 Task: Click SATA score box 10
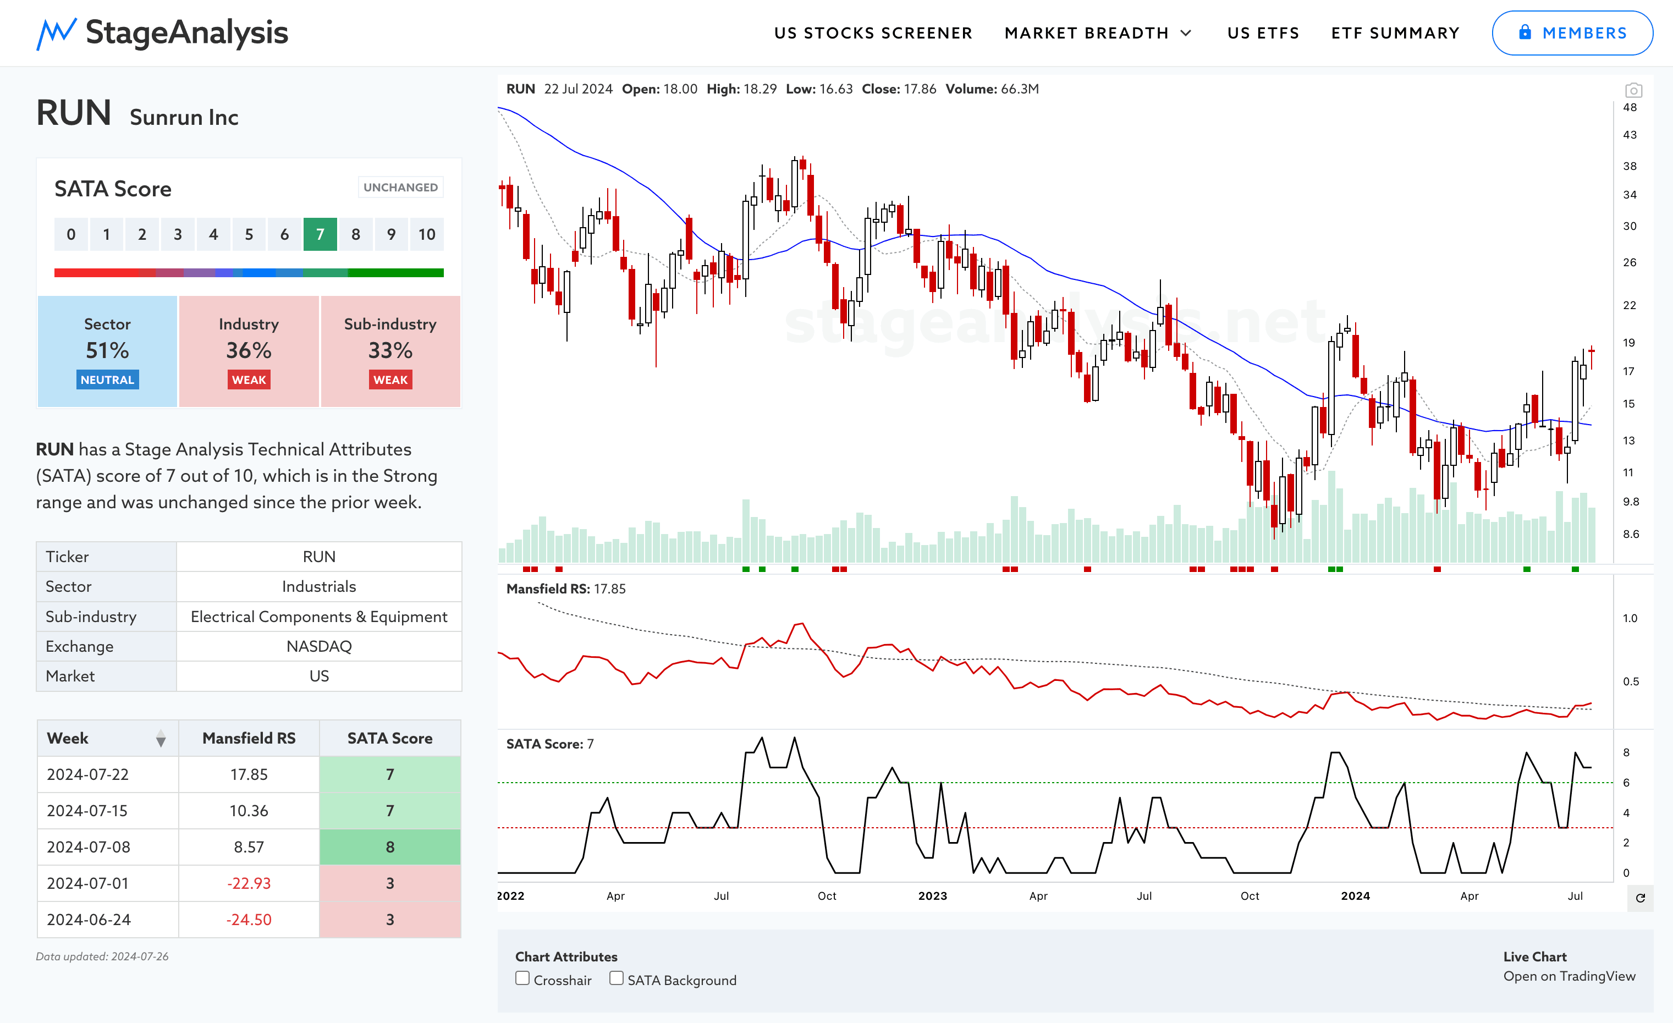point(426,234)
